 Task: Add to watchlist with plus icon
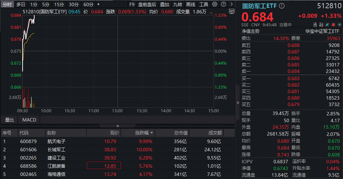click(339, 25)
